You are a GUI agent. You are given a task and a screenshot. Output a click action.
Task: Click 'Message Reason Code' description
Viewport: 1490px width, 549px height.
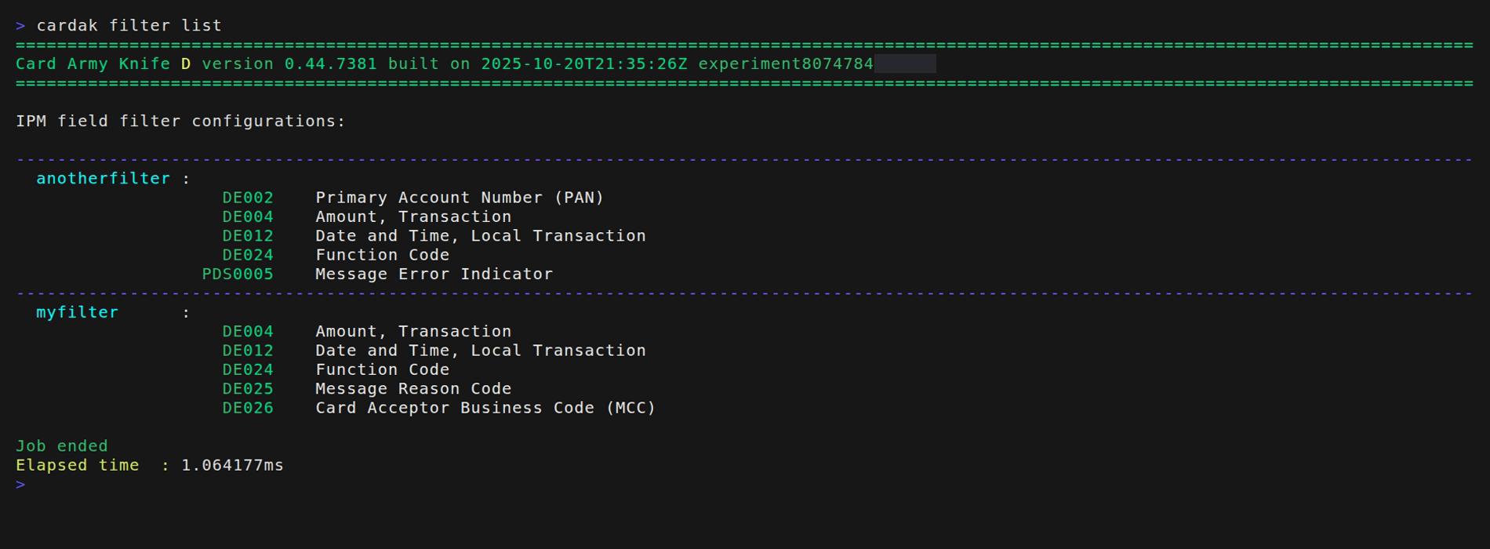(x=413, y=389)
